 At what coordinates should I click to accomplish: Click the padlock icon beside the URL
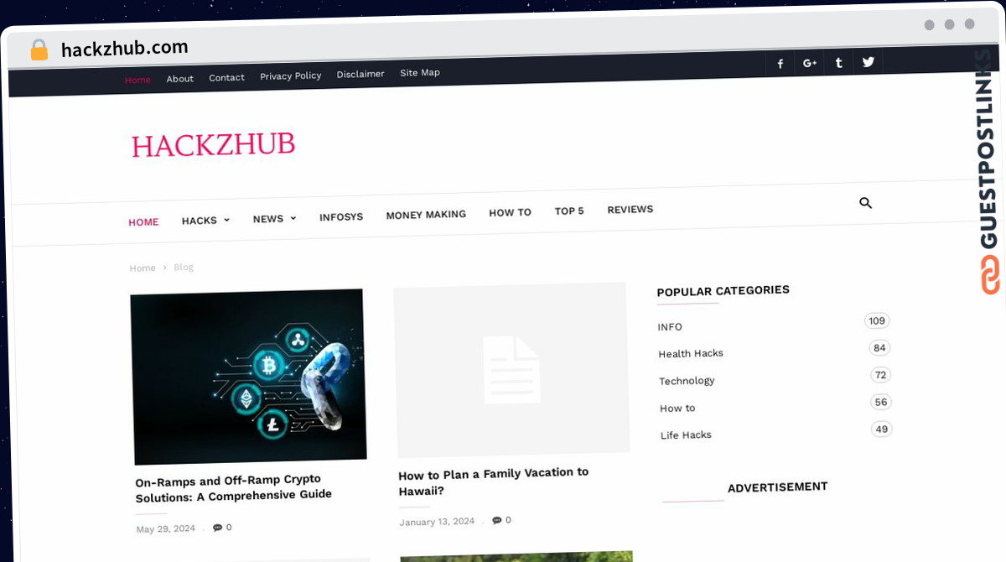tap(39, 50)
